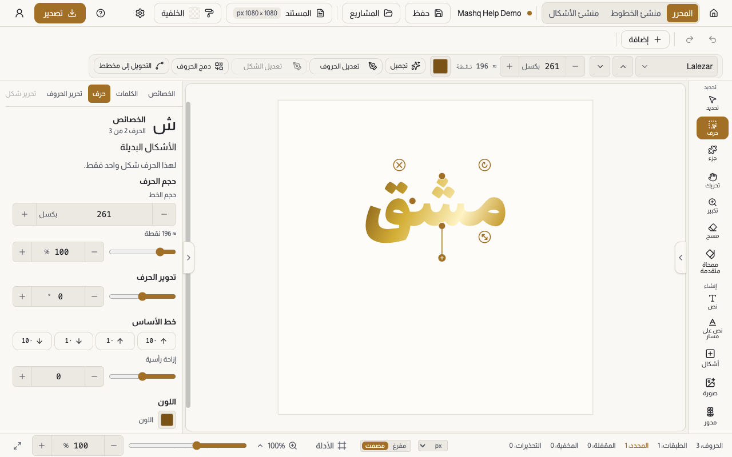Open panel اللون color swatch
732x457 pixels.
[x=167, y=420]
